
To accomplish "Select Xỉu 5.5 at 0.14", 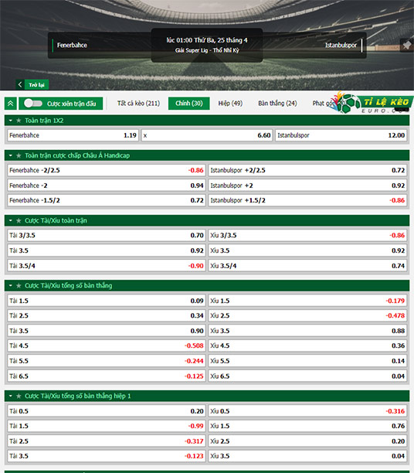I will [307, 361].
